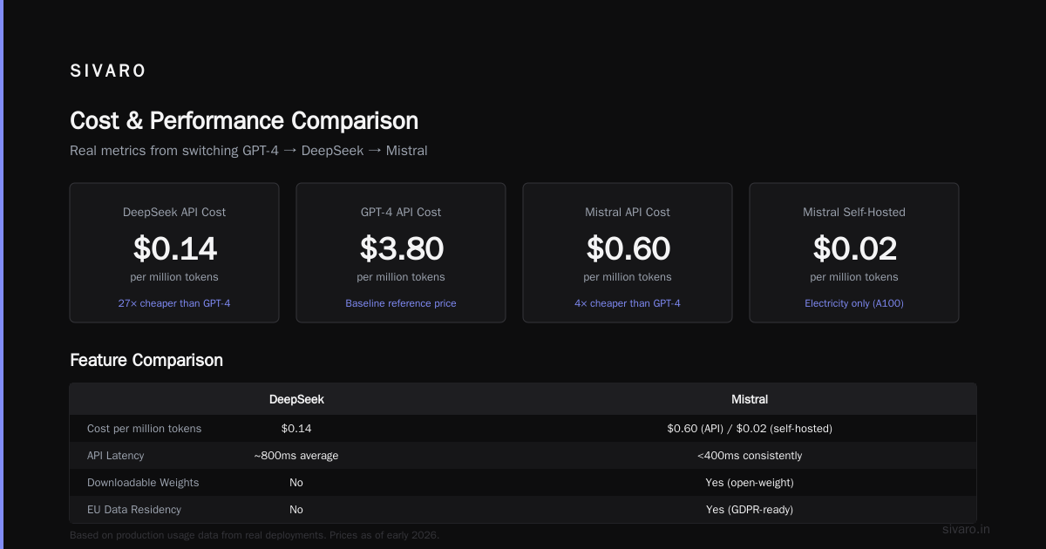
Task: Select the 'Cost per million tokens' row label
Action: pos(144,429)
